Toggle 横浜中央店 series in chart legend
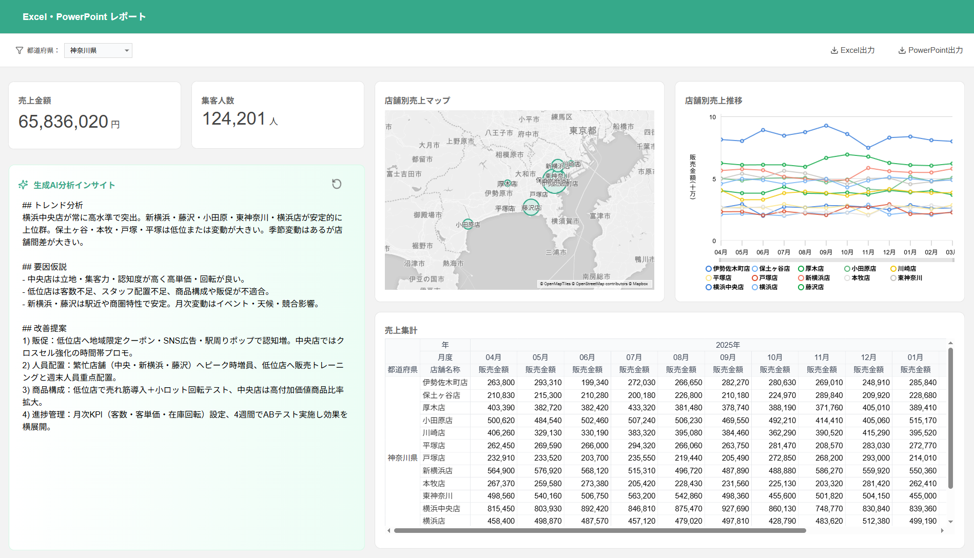Viewport: 974px width, 558px height. [x=724, y=287]
